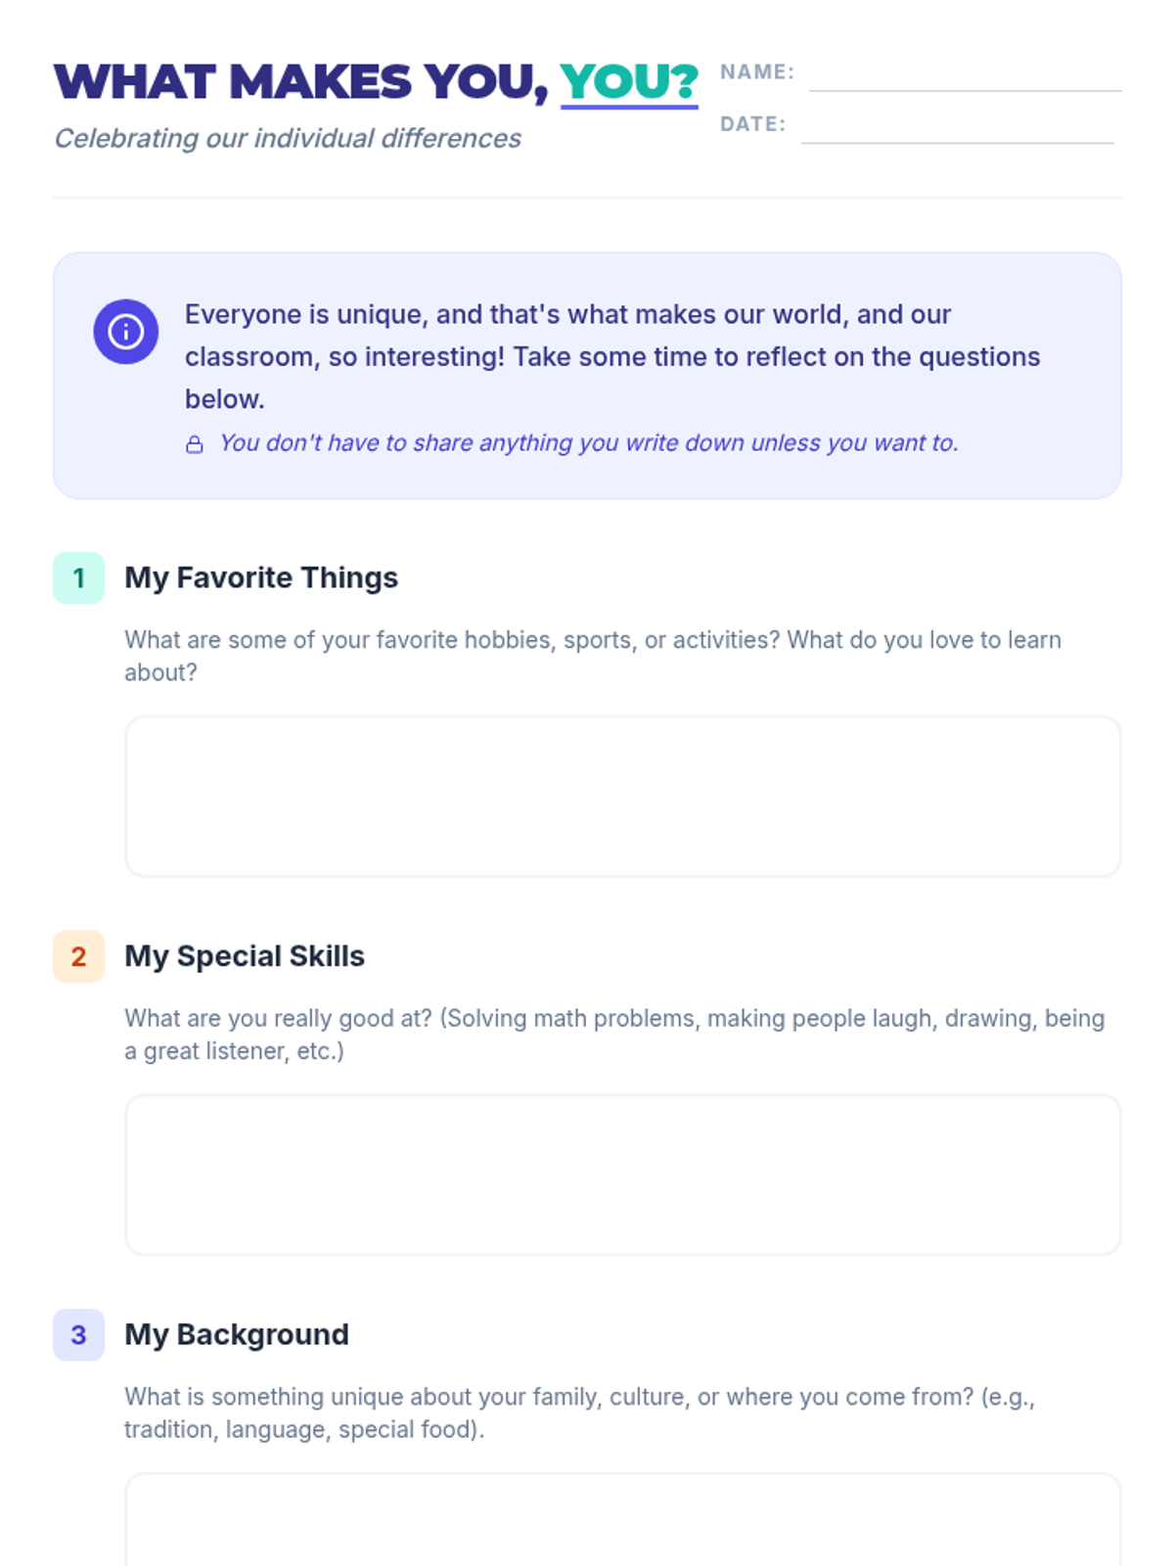1174x1566 pixels.
Task: Click the favorite hobbies question text
Action: pos(593,656)
